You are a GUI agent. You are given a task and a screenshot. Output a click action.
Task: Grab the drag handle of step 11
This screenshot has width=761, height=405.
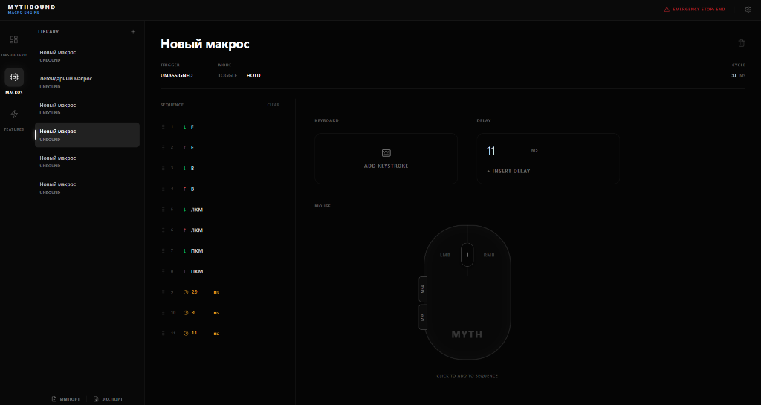(x=163, y=333)
